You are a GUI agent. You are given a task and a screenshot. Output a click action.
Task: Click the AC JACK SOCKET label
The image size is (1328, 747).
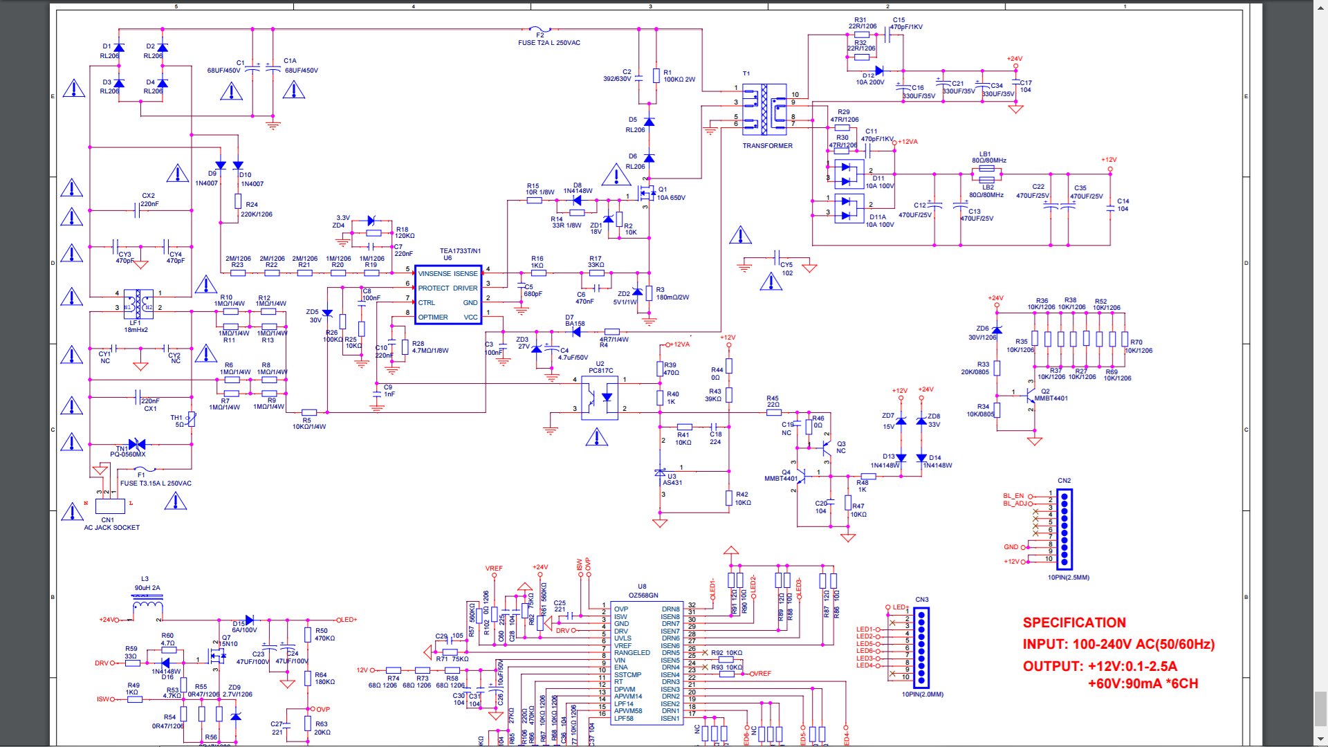tap(112, 528)
